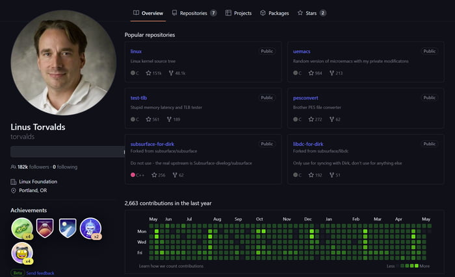This screenshot has height=277, width=455.
Task: Open the Projects tab
Action: (x=239, y=12)
